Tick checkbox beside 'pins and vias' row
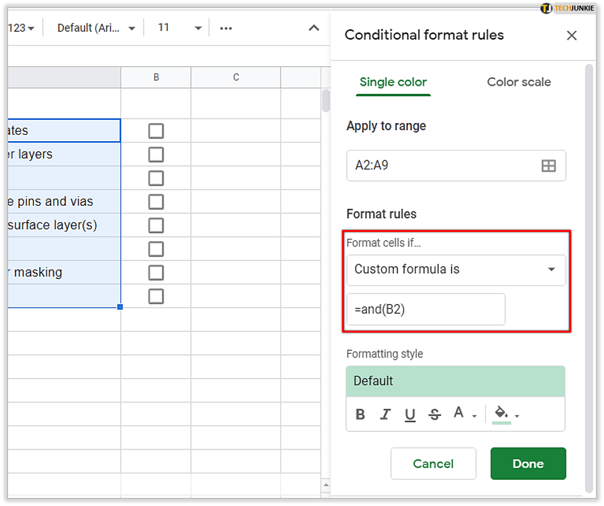 pyautogui.click(x=156, y=202)
